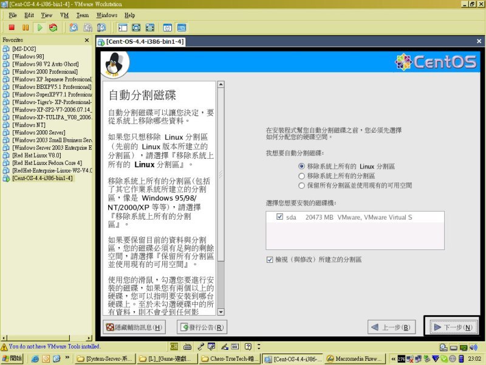The image size is (486, 365).
Task: Click the Reset VM toolbar icon
Action: coord(53,27)
